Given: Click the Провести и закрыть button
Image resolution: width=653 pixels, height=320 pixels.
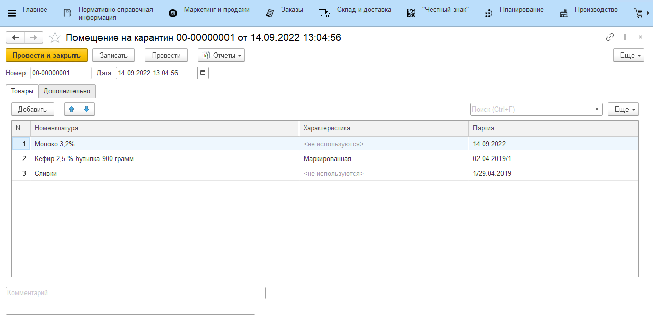Looking at the screenshot, I should (46, 55).
